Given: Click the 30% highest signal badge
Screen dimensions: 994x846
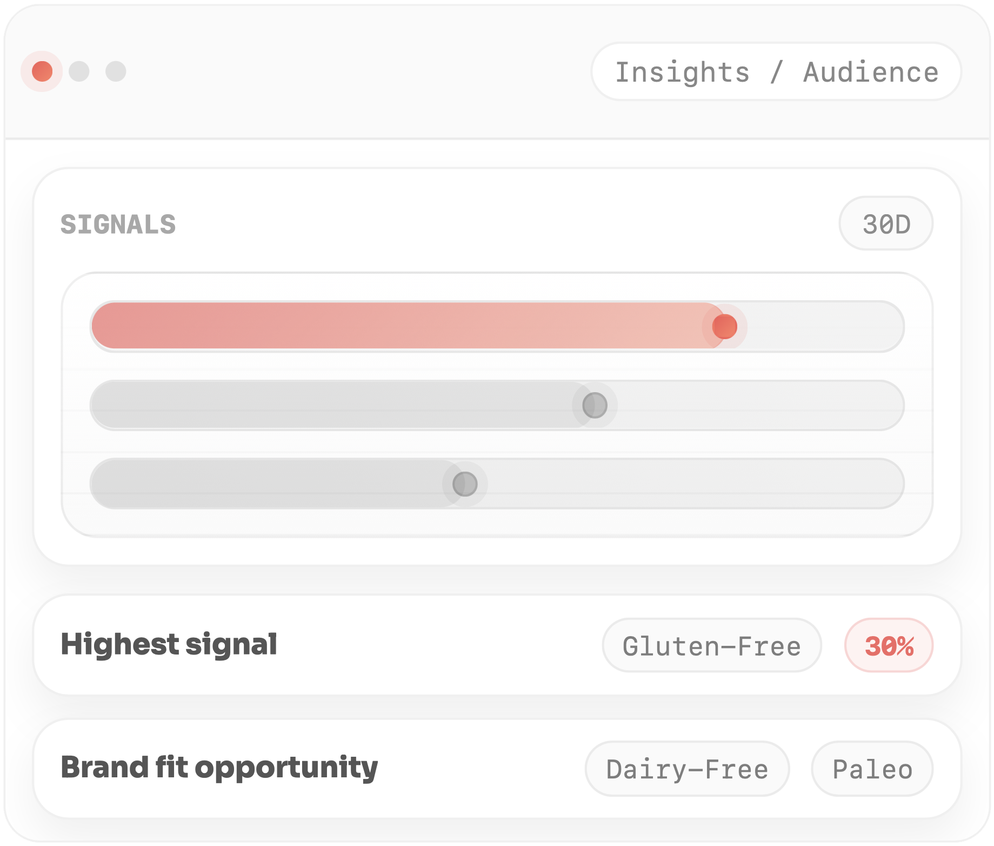Looking at the screenshot, I should click(889, 646).
